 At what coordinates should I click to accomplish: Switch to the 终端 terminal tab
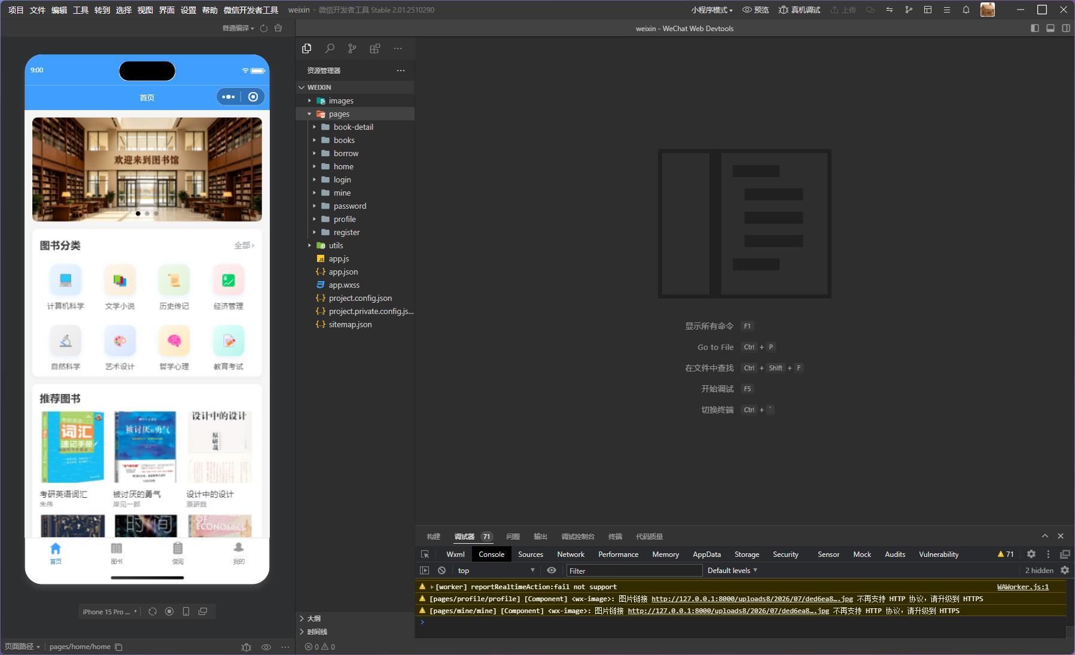pyautogui.click(x=615, y=537)
